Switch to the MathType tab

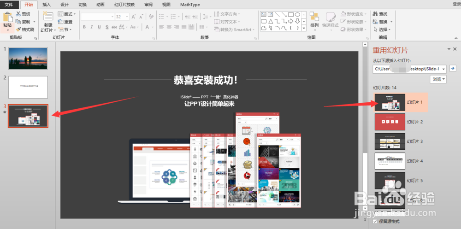point(189,5)
